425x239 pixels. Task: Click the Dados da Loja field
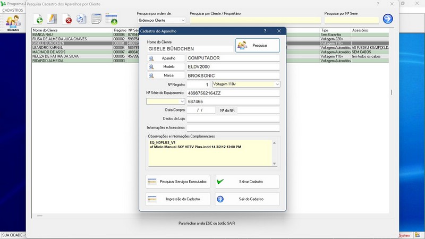(x=233, y=118)
